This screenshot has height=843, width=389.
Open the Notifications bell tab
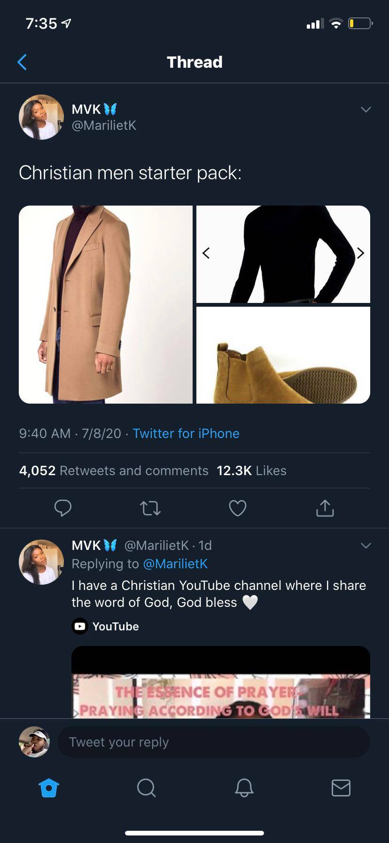click(244, 787)
